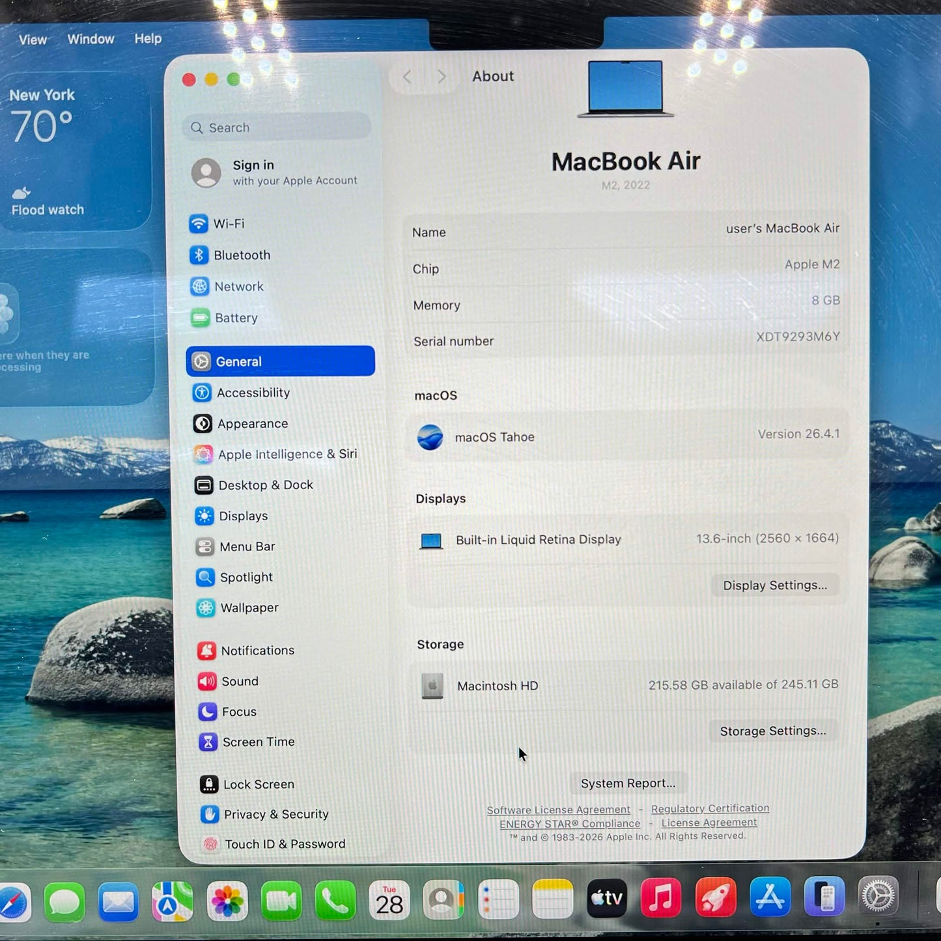Open Appearance settings
Image resolution: width=941 pixels, height=941 pixels.
click(240, 424)
